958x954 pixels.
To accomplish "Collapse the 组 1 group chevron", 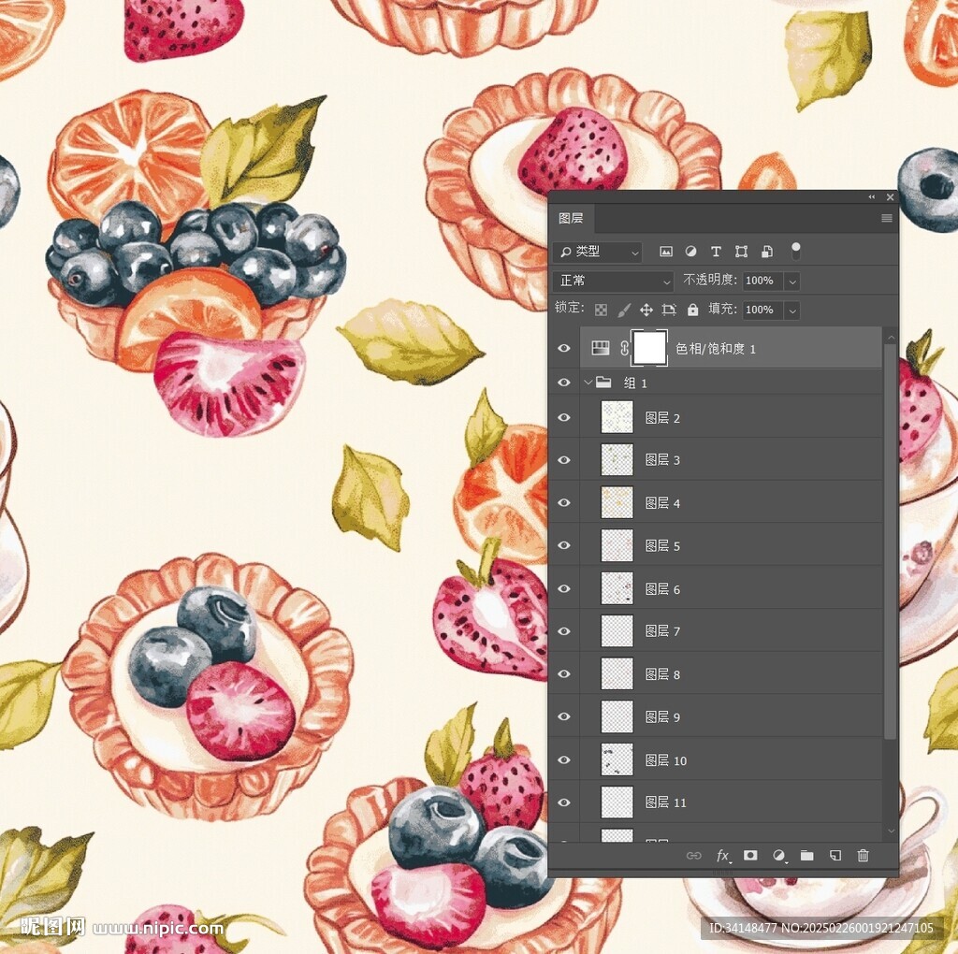I will point(588,383).
